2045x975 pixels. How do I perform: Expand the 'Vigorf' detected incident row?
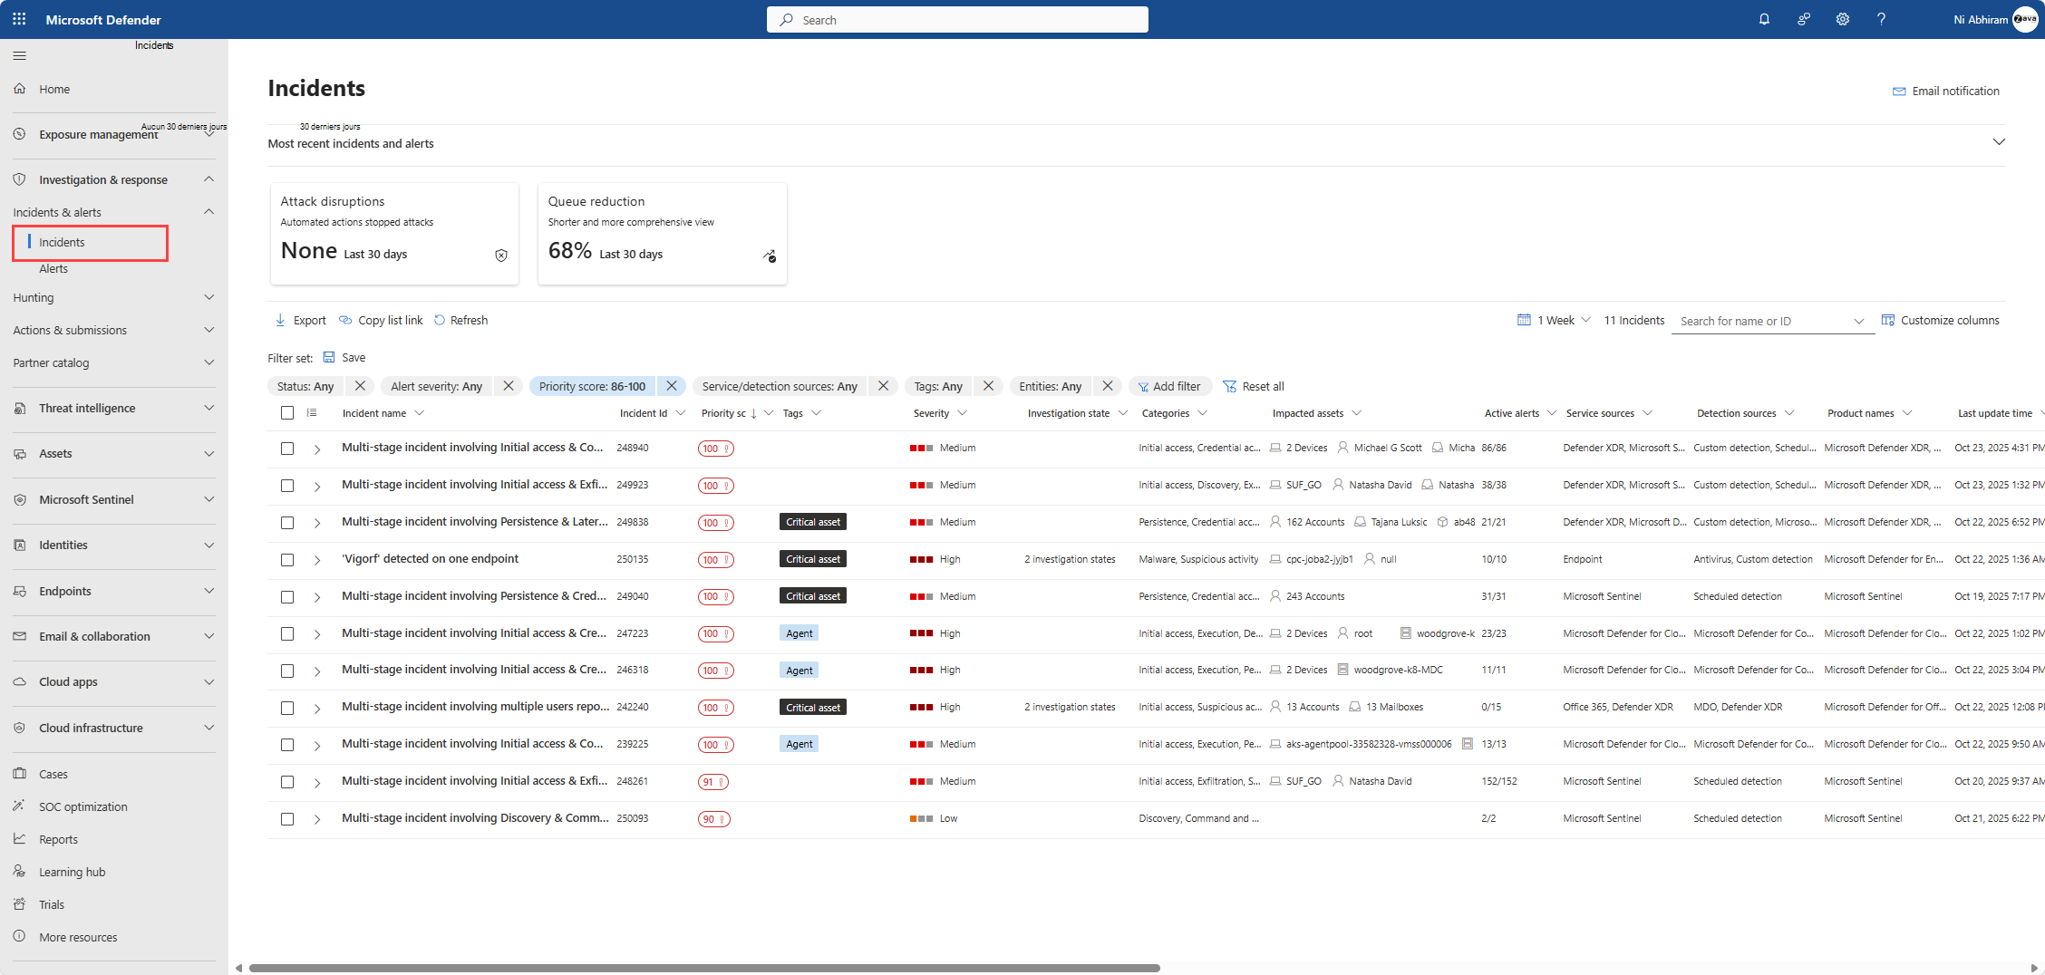(x=317, y=560)
